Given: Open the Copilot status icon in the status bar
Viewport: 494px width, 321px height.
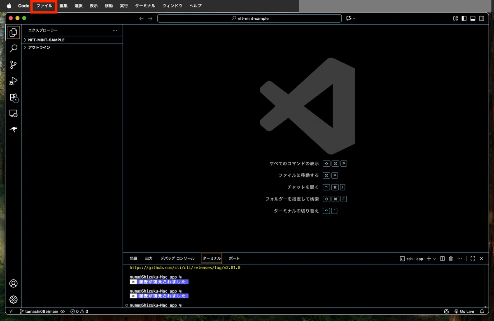Looking at the screenshot, I should pyautogui.click(x=446, y=312).
